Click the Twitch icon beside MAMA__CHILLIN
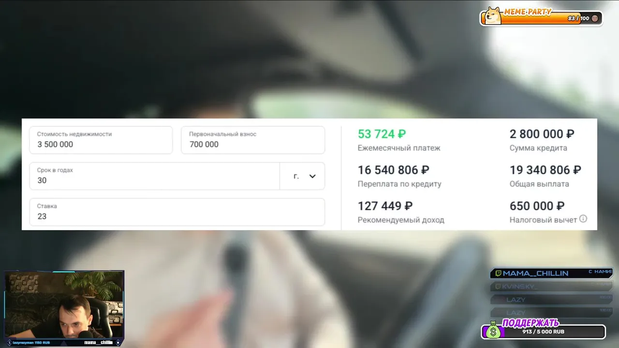This screenshot has width=619, height=348. [x=498, y=273]
